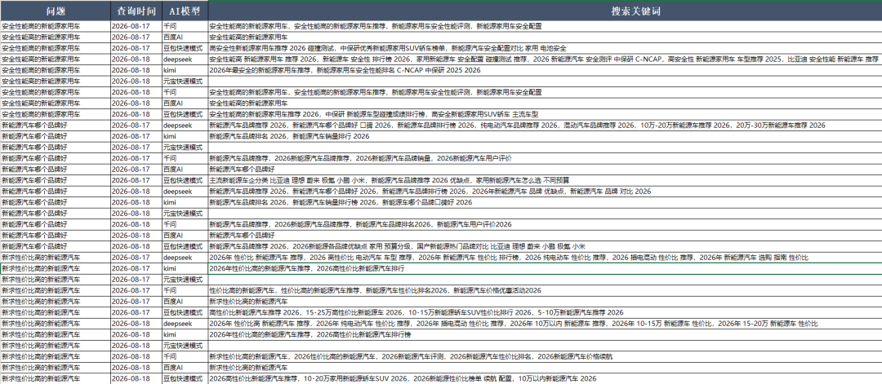This screenshot has height=384, width=882.
Task: Click keyword cell starting 主流新能源车企分类 比亚迪
Action: coord(545,180)
